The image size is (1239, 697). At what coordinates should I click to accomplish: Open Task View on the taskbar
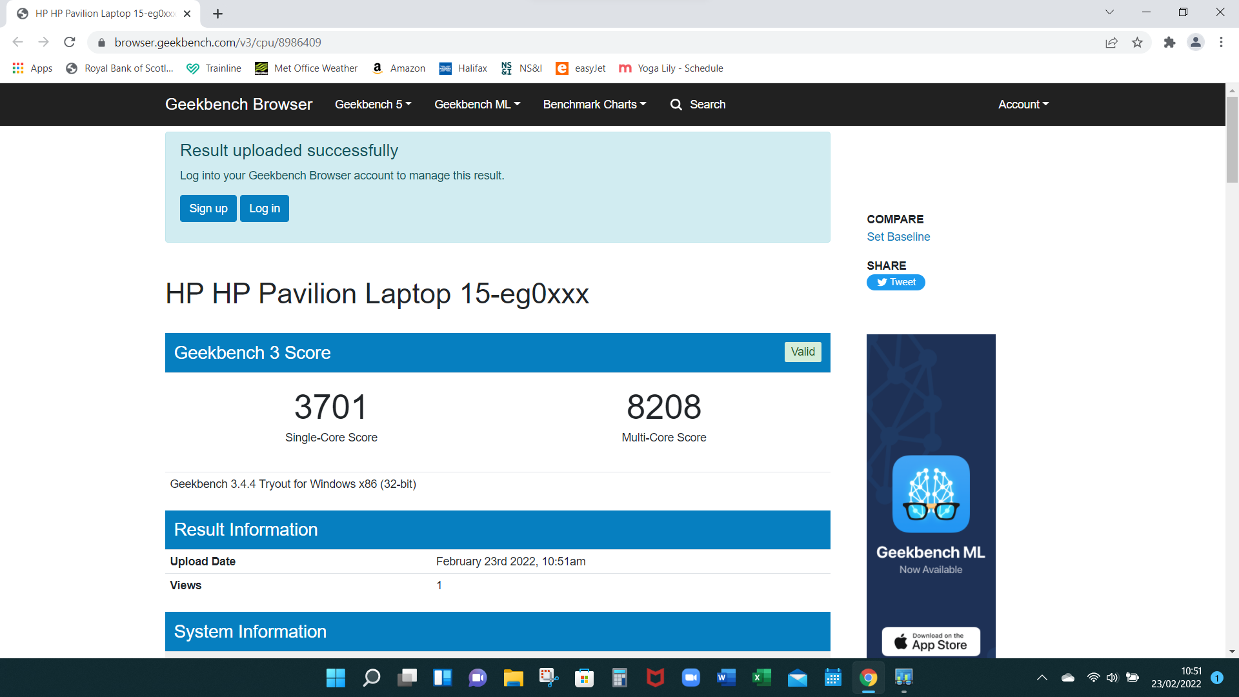pos(407,678)
